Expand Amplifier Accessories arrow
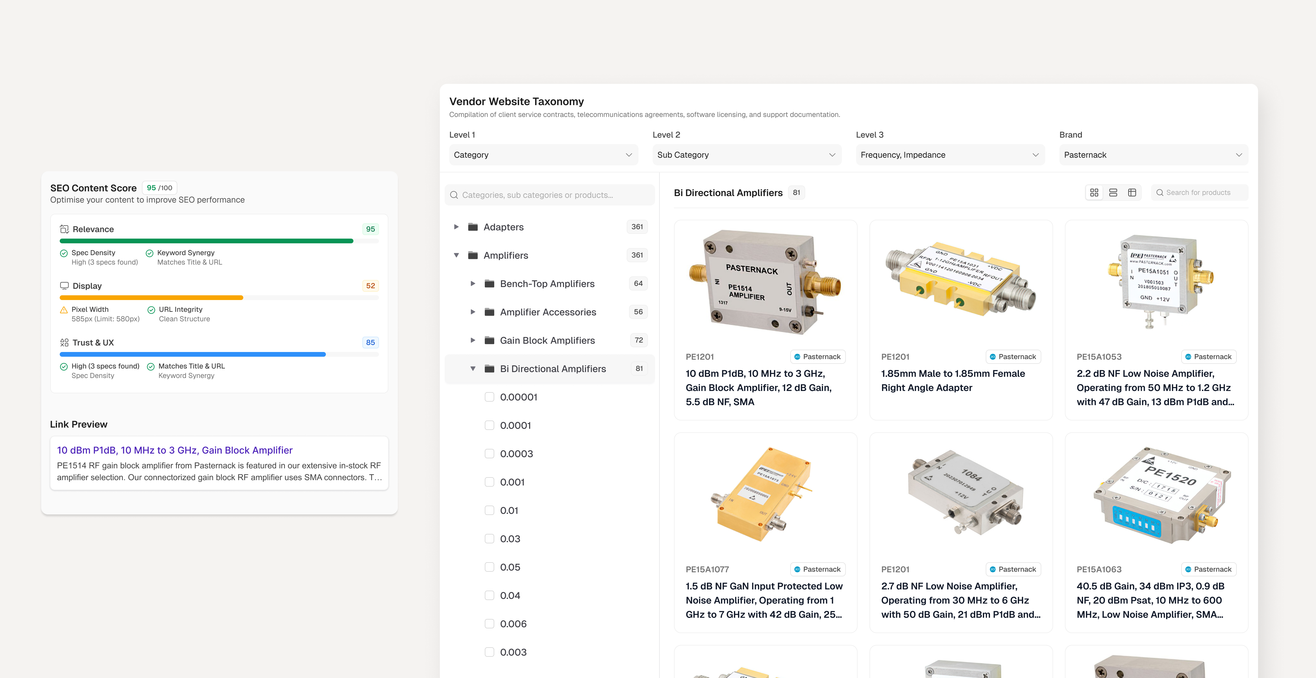 pyautogui.click(x=473, y=312)
